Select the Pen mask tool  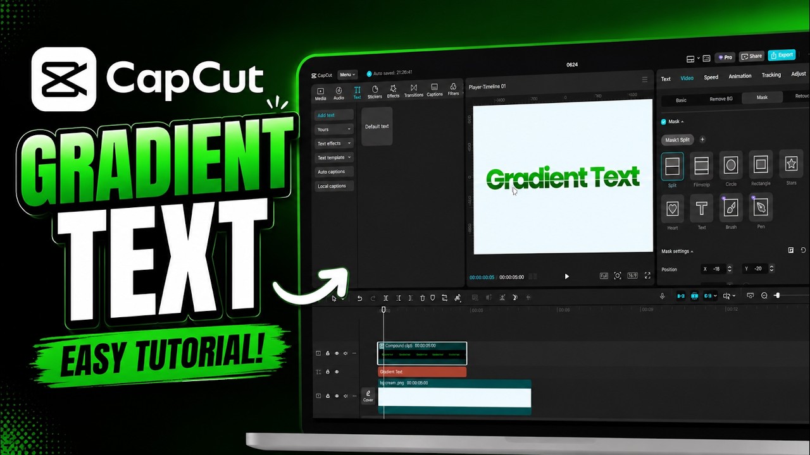[761, 207]
